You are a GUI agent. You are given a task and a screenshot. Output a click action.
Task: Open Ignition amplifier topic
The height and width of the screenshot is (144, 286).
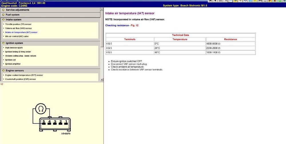[13, 64]
